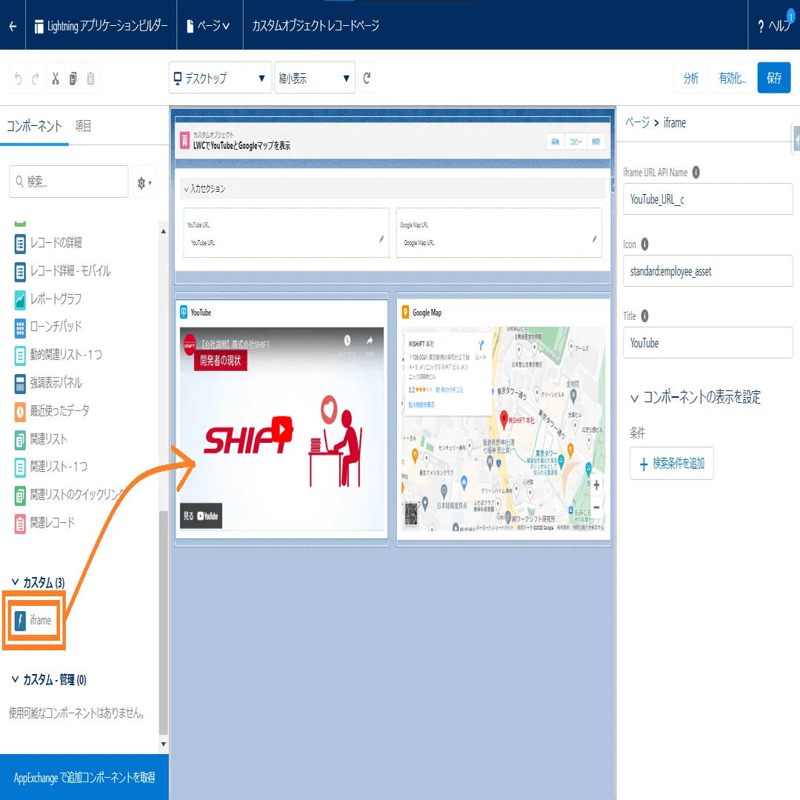Select 最近使ったデータ component
Screen dimensions: 800x800
point(52,411)
